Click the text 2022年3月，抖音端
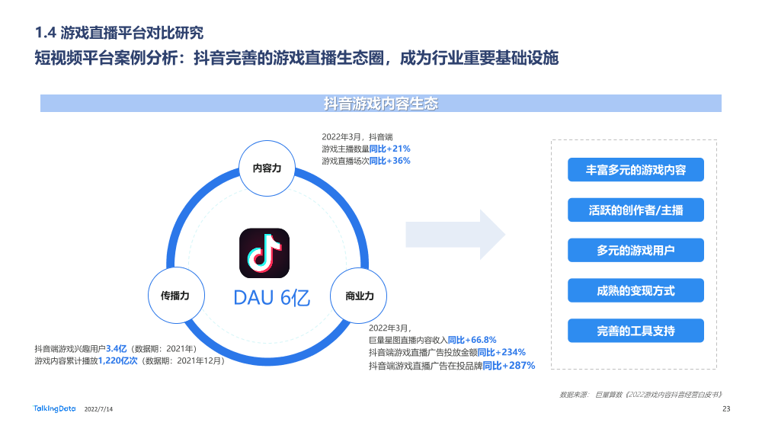The image size is (762, 429). 357,137
